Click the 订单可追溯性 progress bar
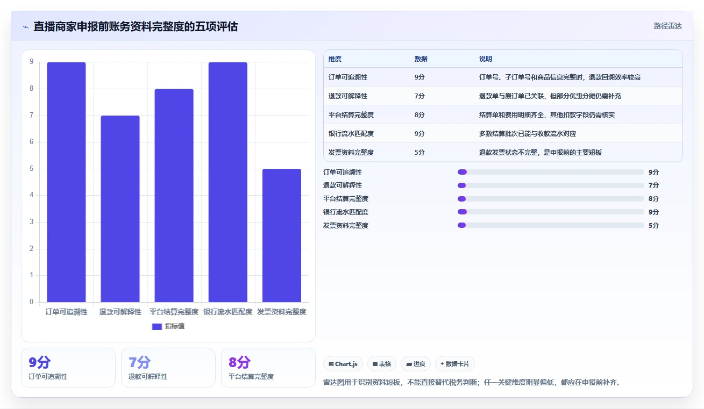 point(551,172)
